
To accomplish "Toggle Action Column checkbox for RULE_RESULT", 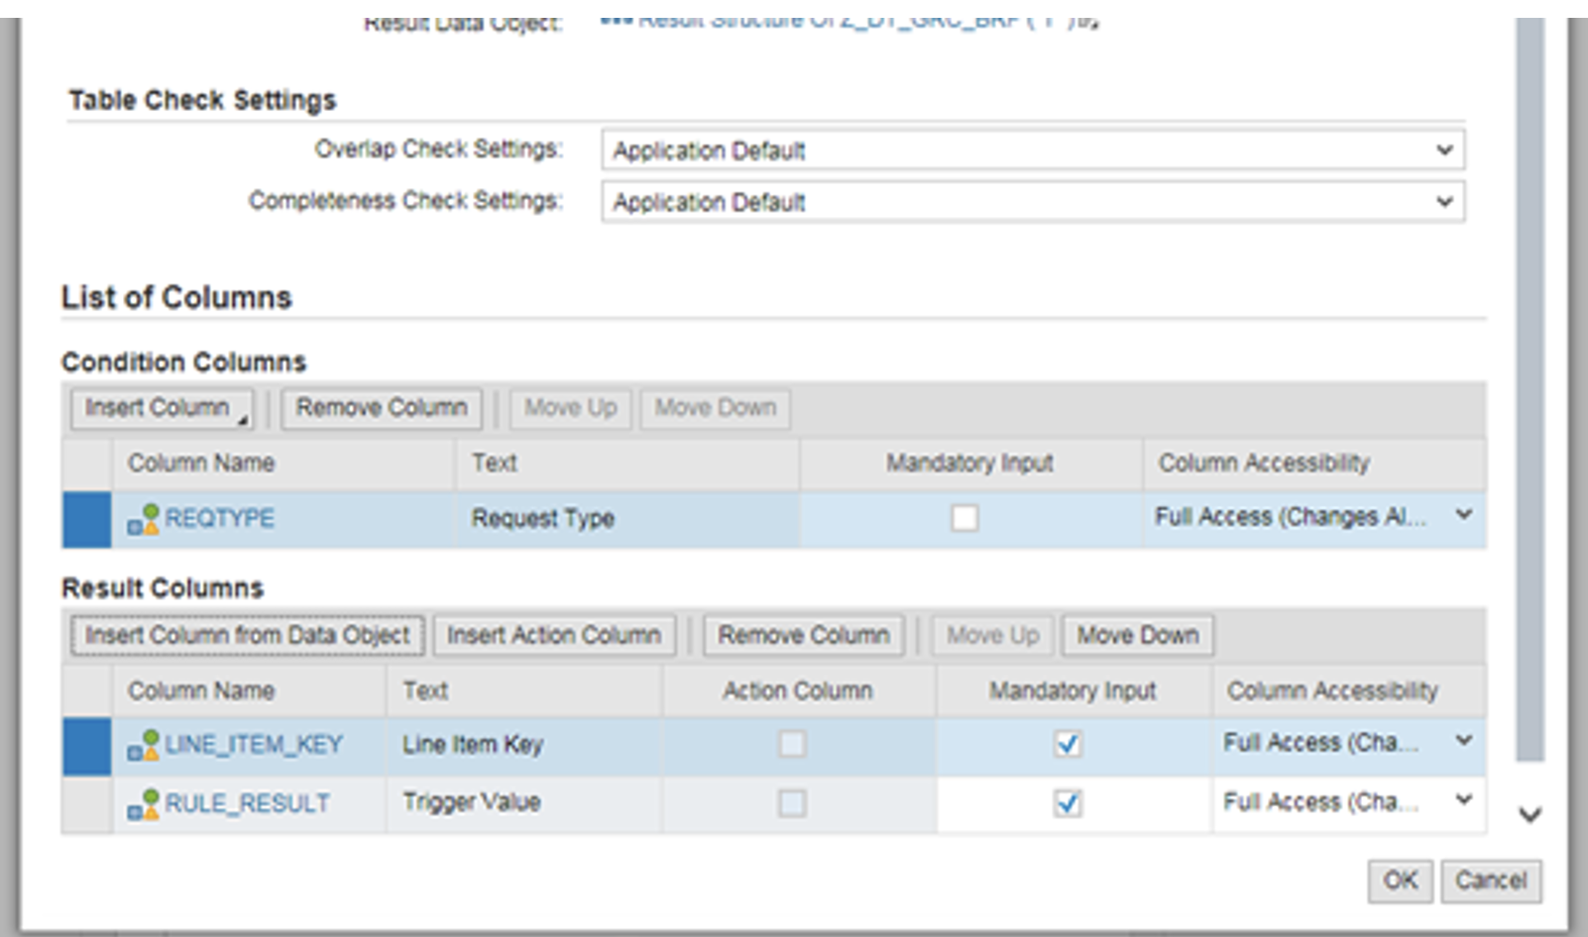I will coord(792,803).
